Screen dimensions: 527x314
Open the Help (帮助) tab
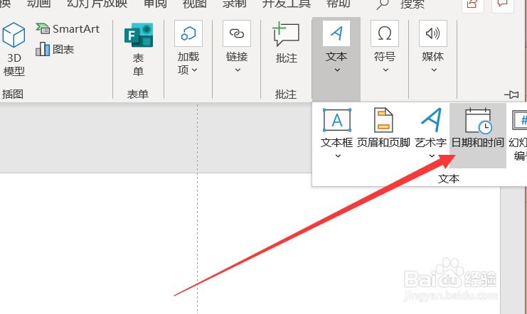339,4
